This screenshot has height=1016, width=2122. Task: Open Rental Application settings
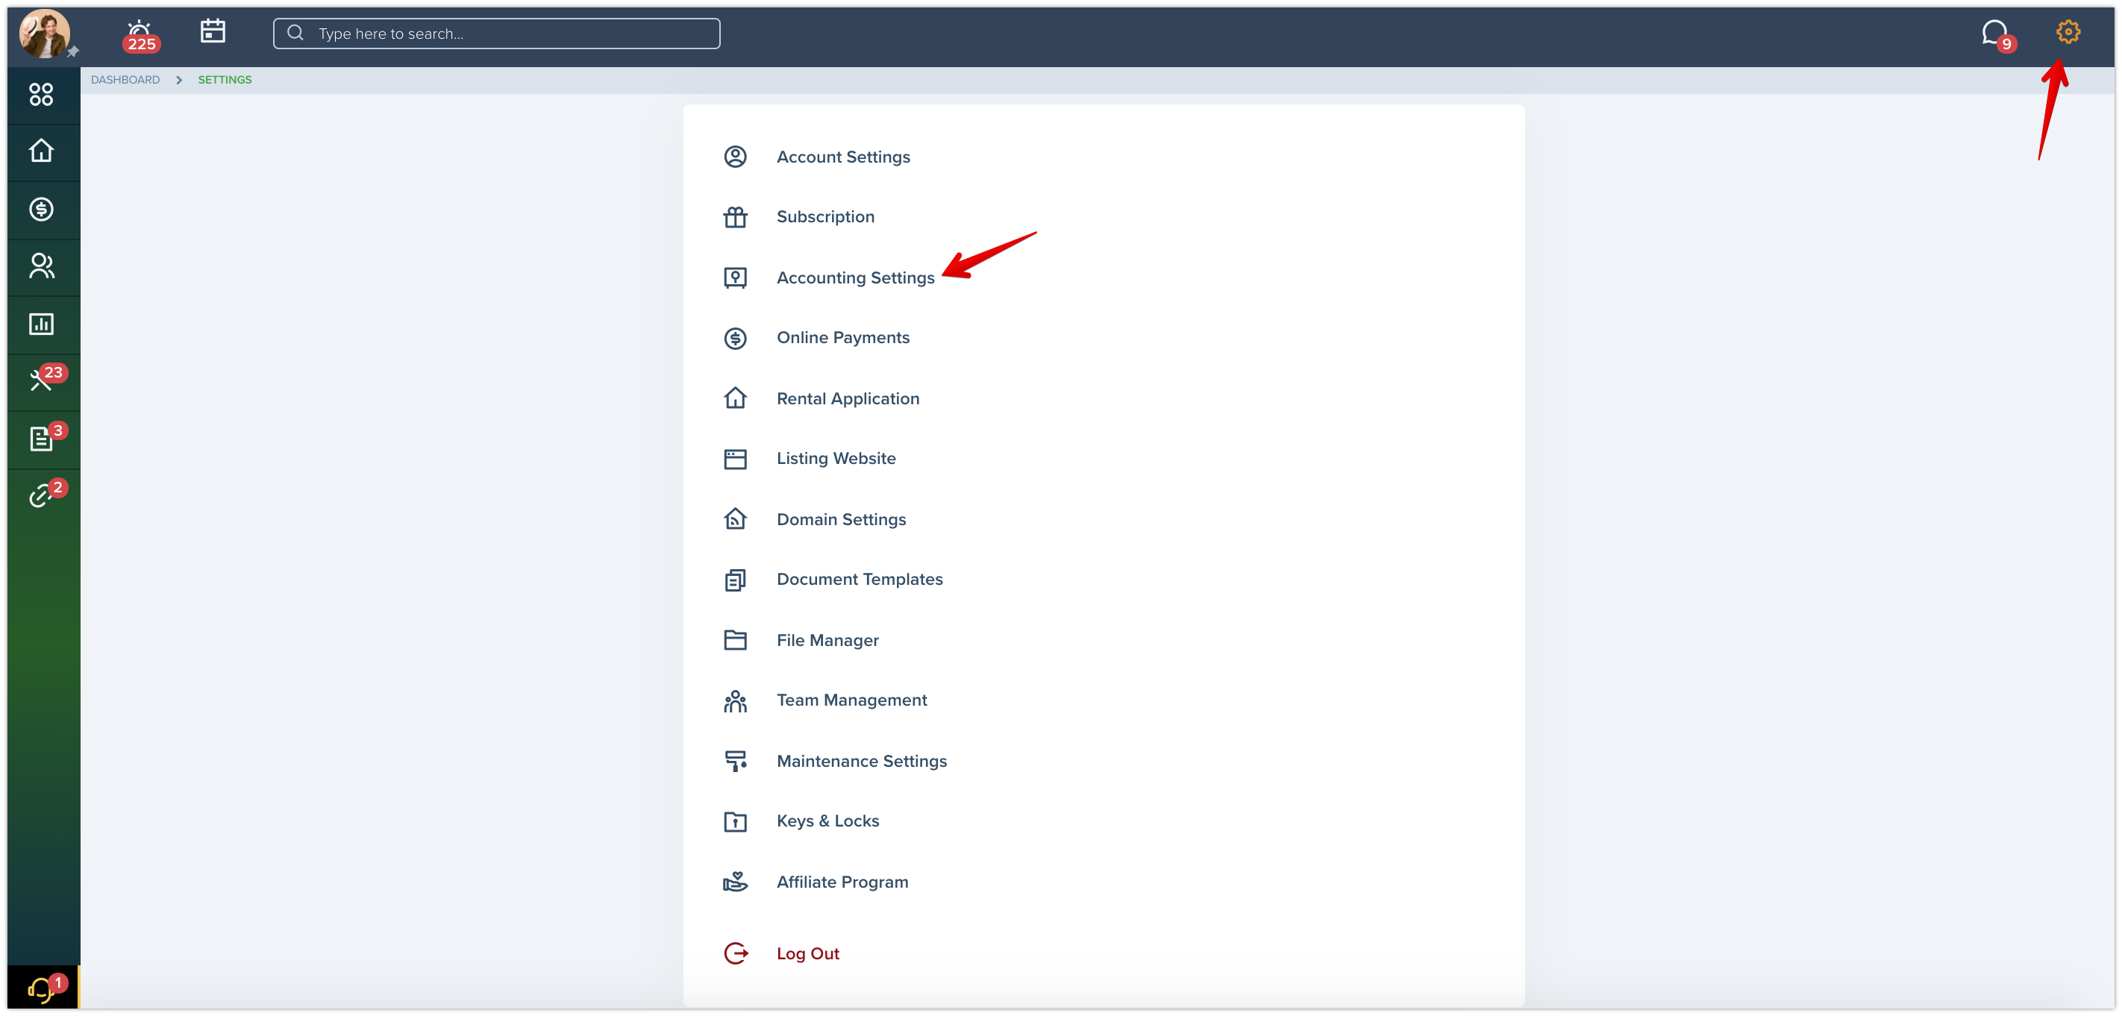(848, 398)
